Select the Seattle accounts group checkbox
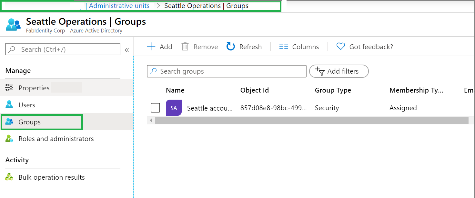The height and width of the screenshot is (198, 475). 155,108
